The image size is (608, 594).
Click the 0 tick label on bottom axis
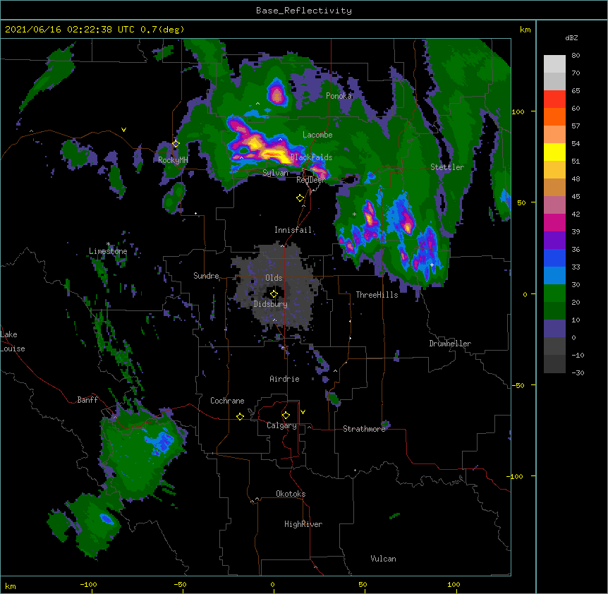[272, 584]
